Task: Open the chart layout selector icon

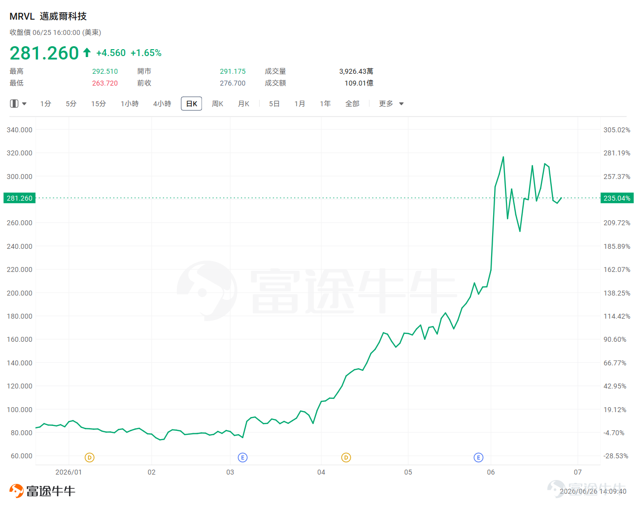Action: (x=14, y=104)
